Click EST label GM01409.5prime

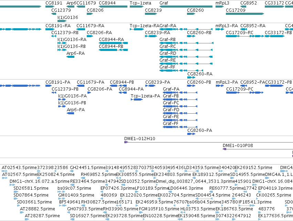76,195
